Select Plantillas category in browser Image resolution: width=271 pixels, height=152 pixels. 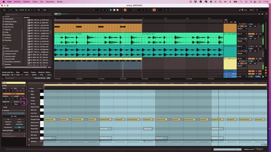click(8, 41)
